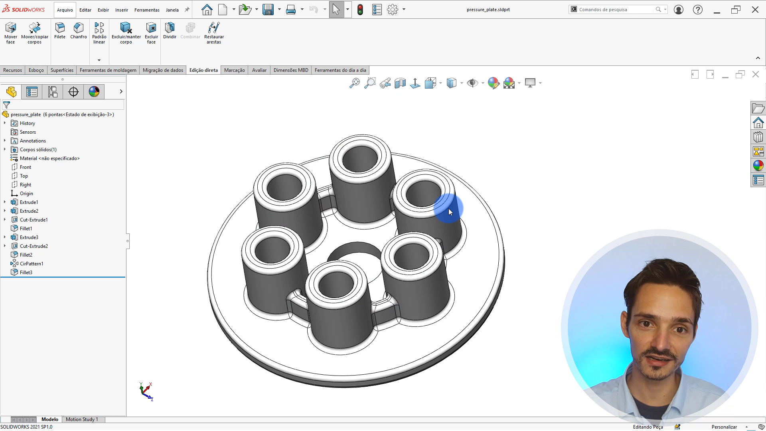Open Excluir/manter corpo tool

pos(126,33)
